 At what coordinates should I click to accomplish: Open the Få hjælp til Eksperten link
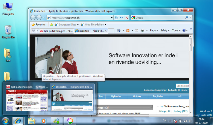pos(178,90)
